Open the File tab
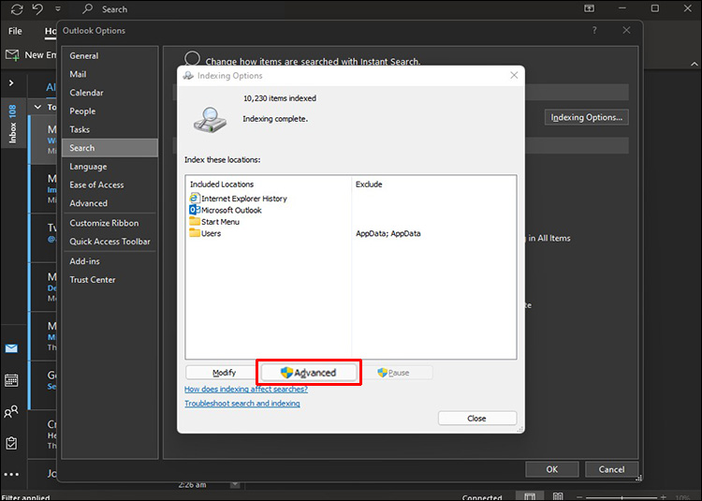Image resolution: width=702 pixels, height=501 pixels. point(15,31)
